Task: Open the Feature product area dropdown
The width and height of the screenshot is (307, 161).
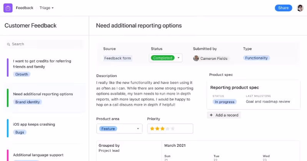Action: 119,128
